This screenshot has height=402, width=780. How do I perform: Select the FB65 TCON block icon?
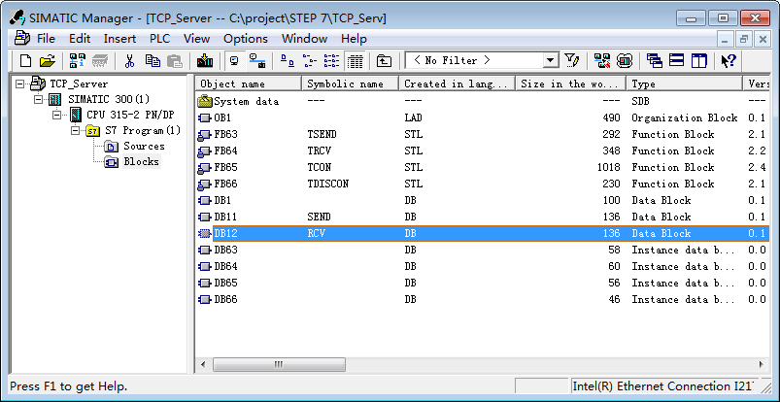click(205, 168)
